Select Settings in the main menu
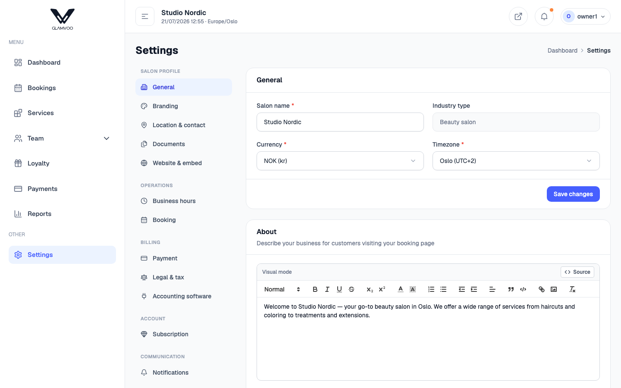This screenshot has width=621, height=388. click(62, 255)
